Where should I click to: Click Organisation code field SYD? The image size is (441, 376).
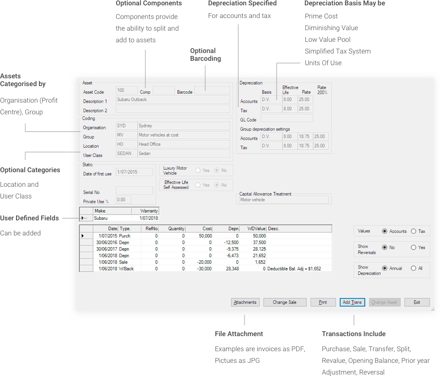pyautogui.click(x=126, y=125)
